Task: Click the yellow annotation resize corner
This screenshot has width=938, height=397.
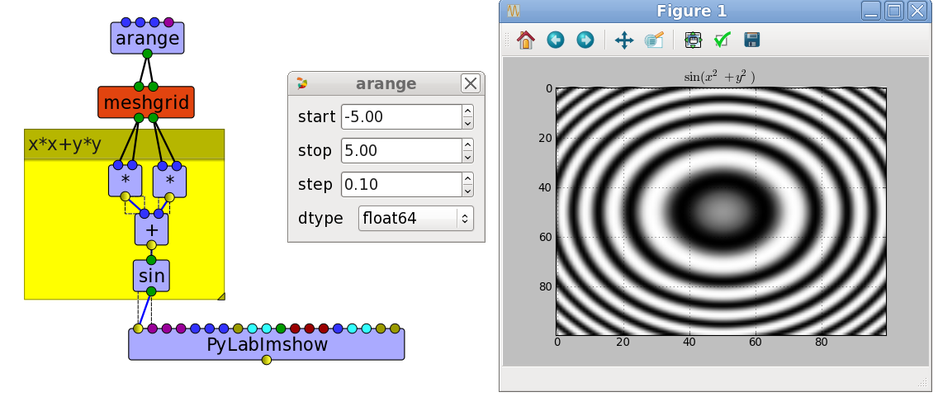Action: tap(220, 295)
